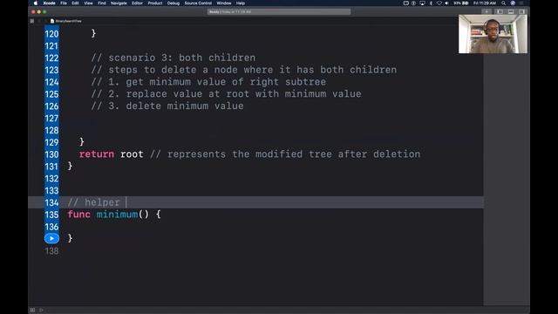
Task: Open the Editor menu
Action: pos(137,3)
